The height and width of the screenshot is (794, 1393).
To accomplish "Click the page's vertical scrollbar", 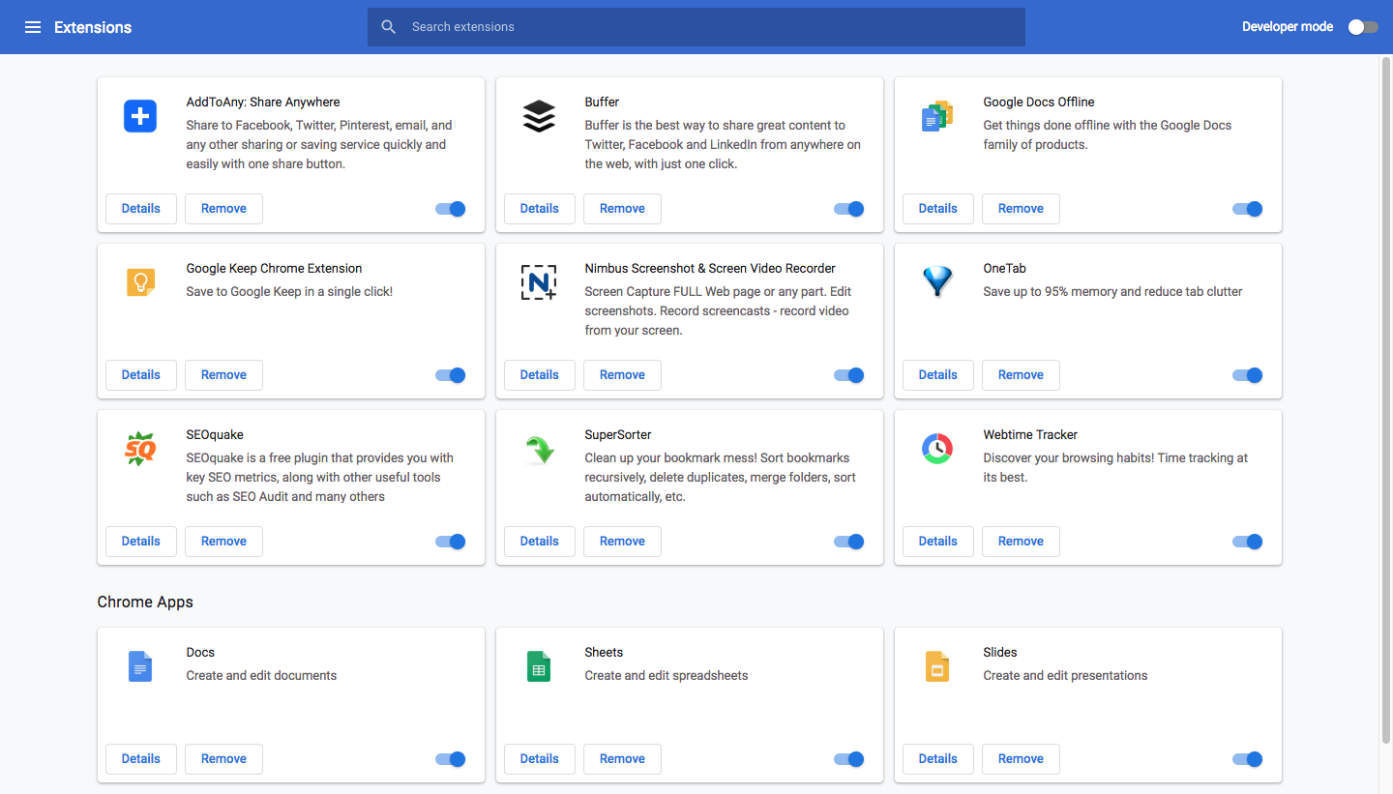I will point(1385,387).
